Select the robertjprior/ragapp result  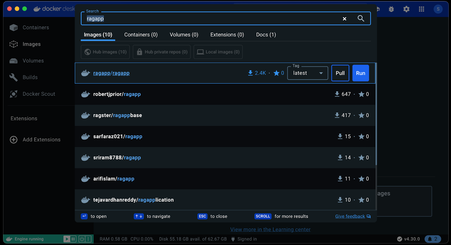(x=225, y=94)
